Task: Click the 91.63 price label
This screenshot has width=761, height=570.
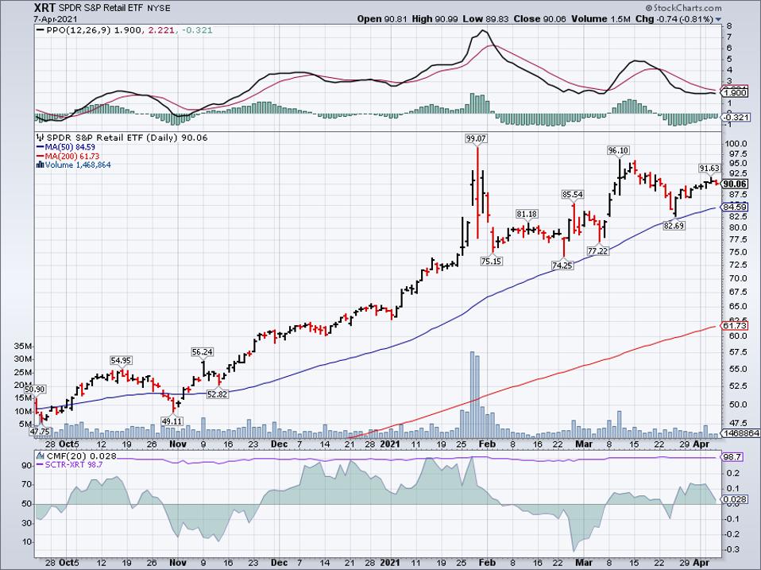Action: 709,168
